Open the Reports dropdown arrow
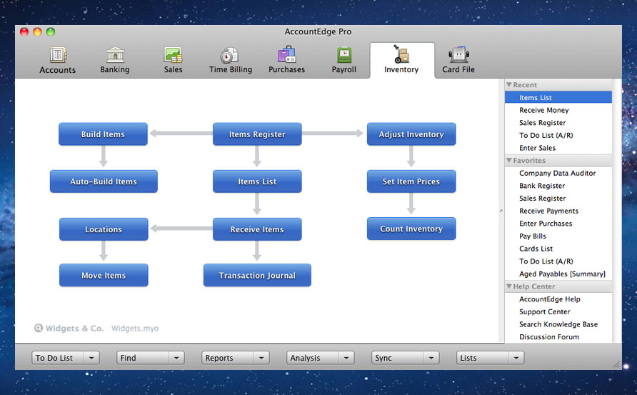The height and width of the screenshot is (395, 637). pos(261,358)
